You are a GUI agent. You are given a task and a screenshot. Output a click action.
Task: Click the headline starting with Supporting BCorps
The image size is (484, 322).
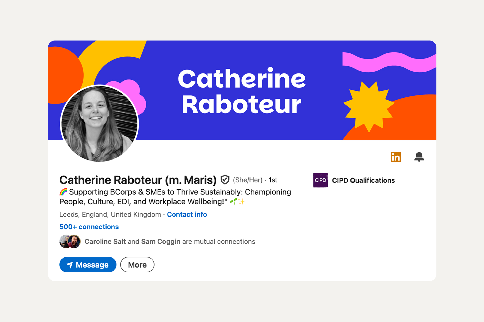click(175, 197)
